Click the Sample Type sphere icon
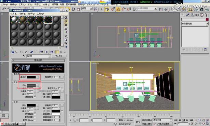210x126 pixels. (x=66, y=17)
